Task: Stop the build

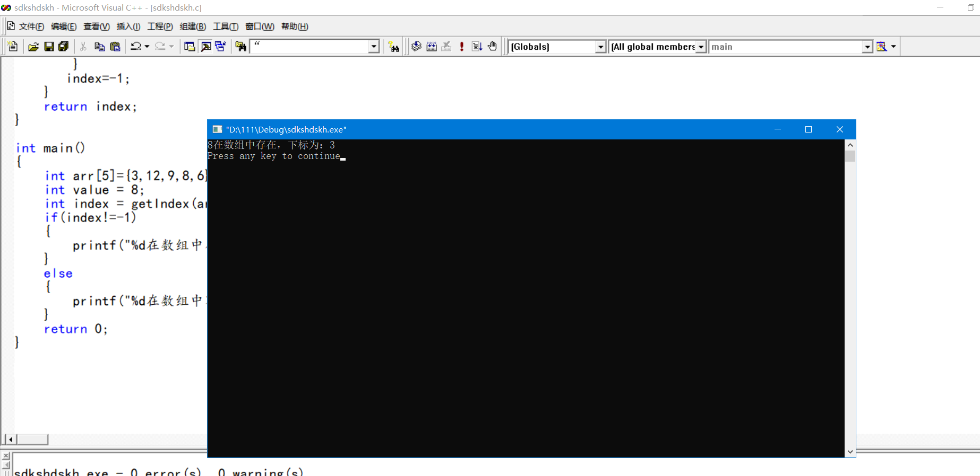Action: (446, 47)
